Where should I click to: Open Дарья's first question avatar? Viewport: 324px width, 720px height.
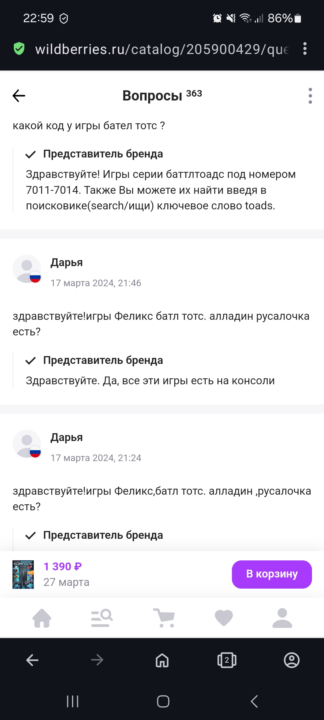pos(27,269)
